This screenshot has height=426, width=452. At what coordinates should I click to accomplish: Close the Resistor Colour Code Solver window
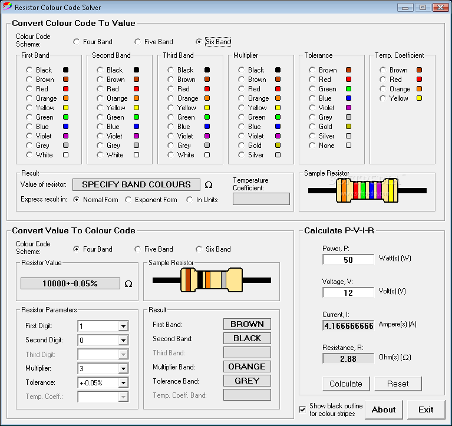coord(440,8)
